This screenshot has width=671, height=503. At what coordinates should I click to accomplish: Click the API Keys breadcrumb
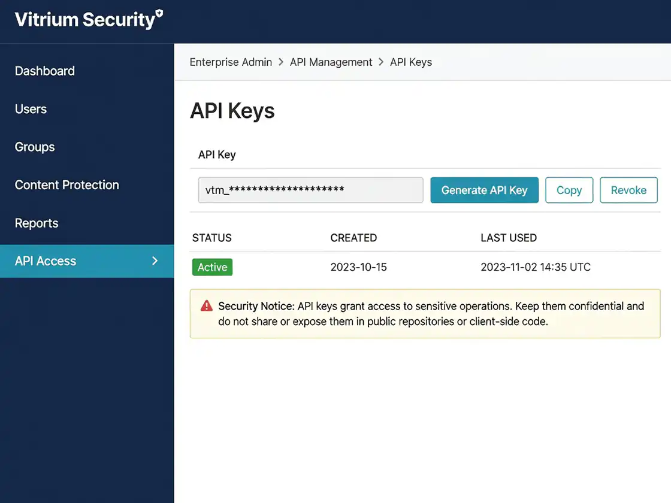tap(411, 62)
